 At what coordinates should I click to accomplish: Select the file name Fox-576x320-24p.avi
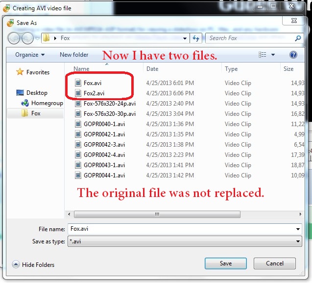(110, 104)
